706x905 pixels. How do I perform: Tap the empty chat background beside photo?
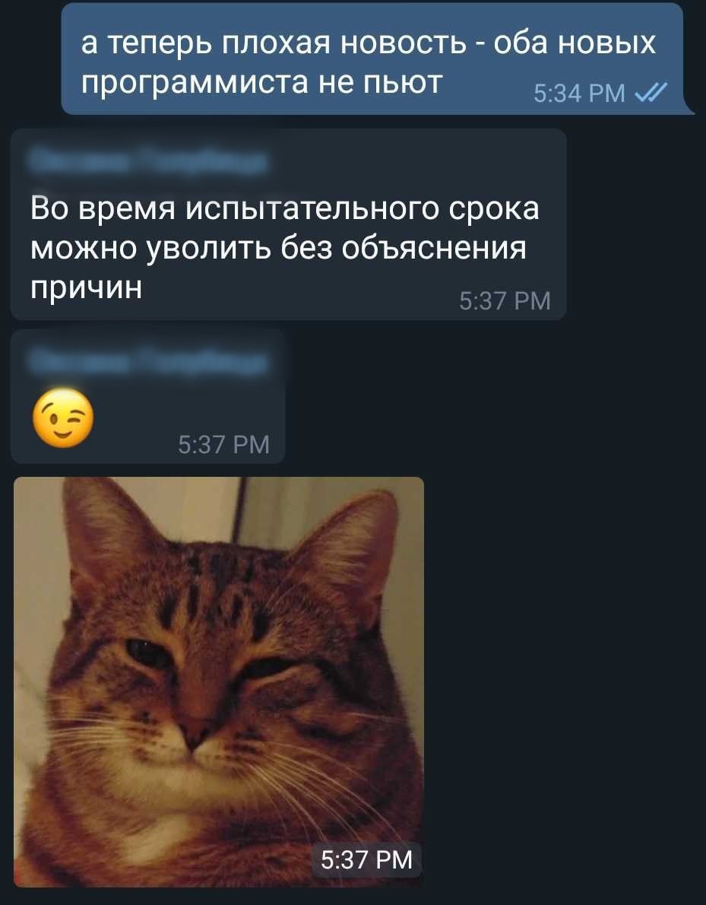(565, 681)
